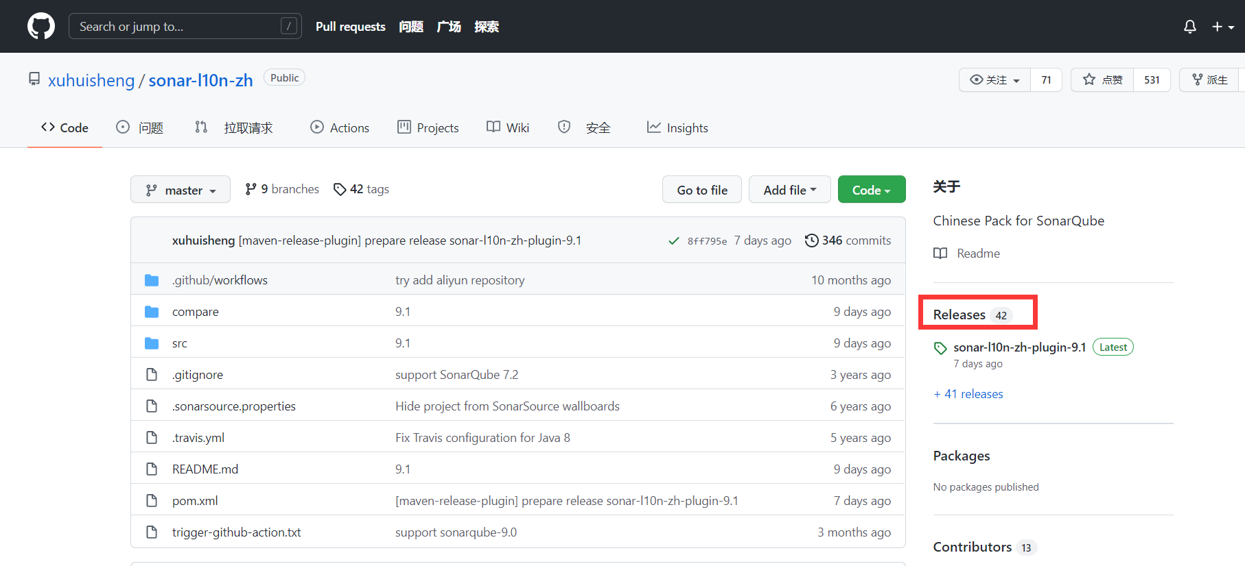Click the repository book icon beside xuhuisheng
This screenshot has width=1245, height=566.
(34, 79)
